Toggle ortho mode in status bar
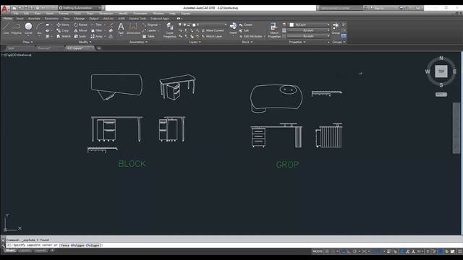The width and height of the screenshot is (463, 260). pyautogui.click(x=349, y=251)
